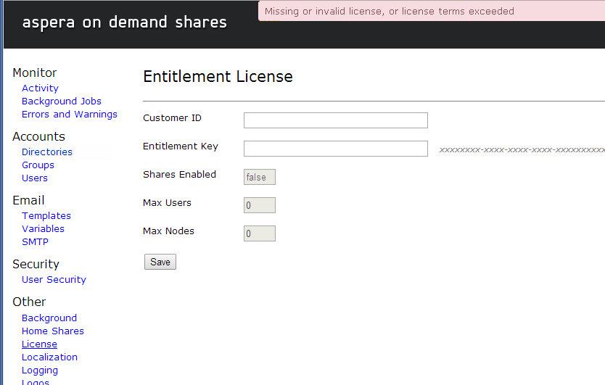Click the Other section heading
The image size is (605, 385).
29,302
